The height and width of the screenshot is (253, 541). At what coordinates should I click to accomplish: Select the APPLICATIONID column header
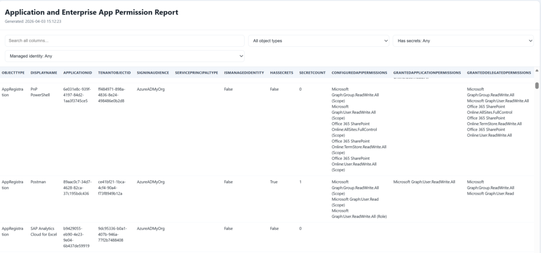(78, 72)
